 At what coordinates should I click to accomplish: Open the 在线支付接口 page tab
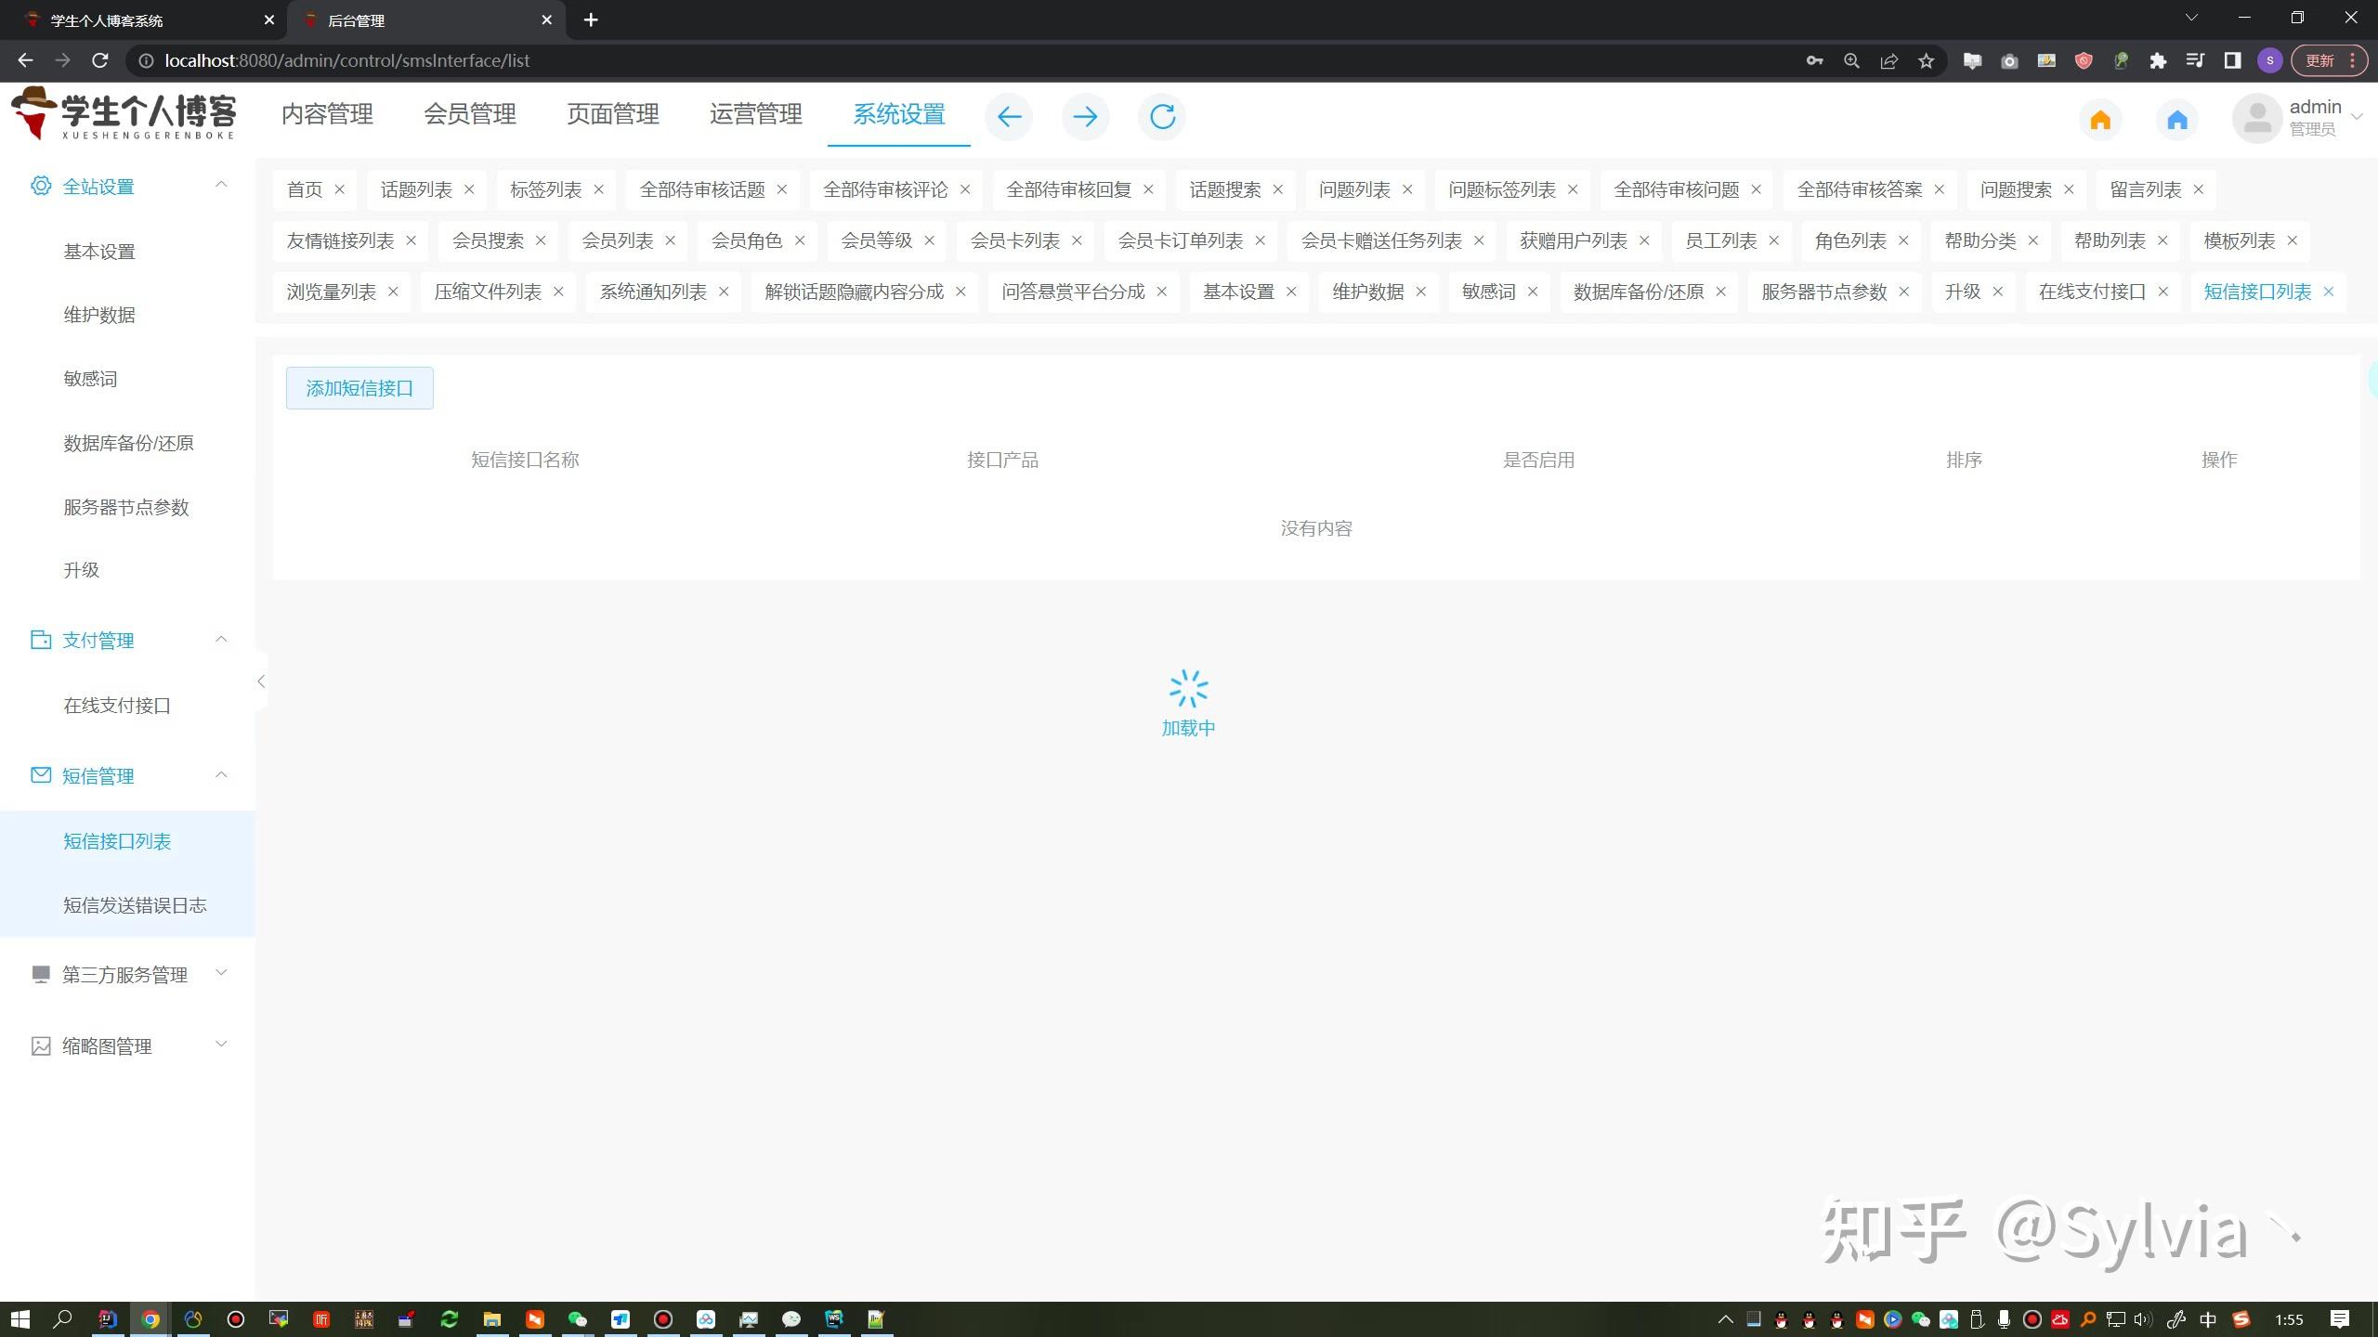[2092, 292]
